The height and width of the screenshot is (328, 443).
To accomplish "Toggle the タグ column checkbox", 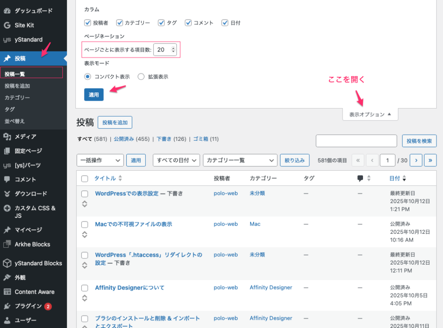I will pyautogui.click(x=161, y=23).
